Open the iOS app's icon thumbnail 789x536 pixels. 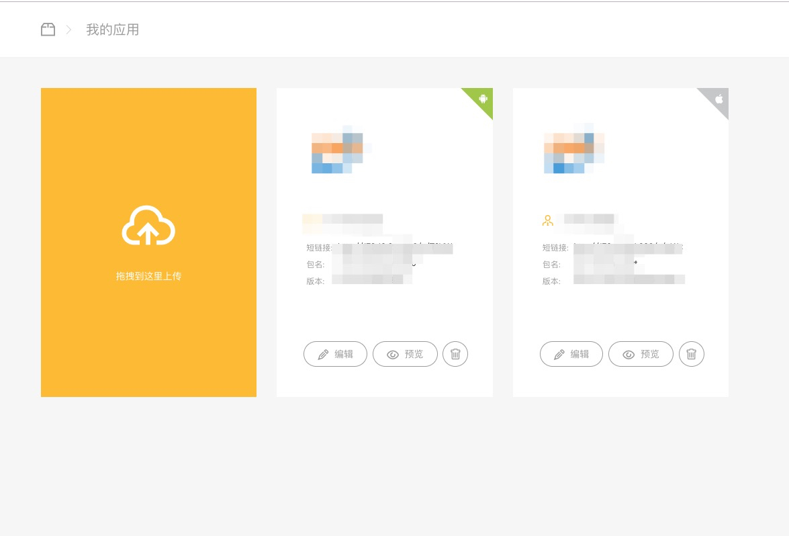573,150
